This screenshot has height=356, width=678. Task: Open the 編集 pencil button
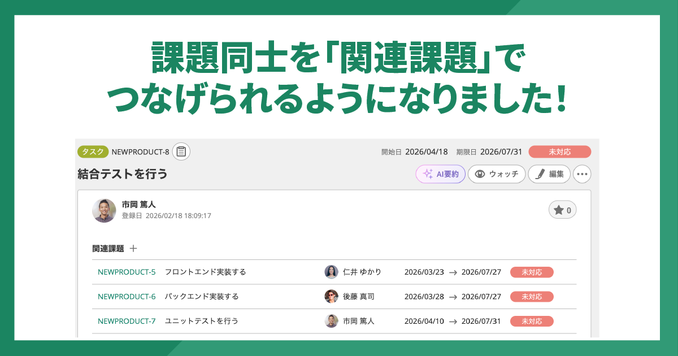tap(549, 174)
